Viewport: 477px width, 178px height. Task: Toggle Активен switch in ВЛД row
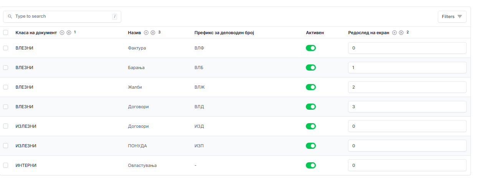[311, 107]
